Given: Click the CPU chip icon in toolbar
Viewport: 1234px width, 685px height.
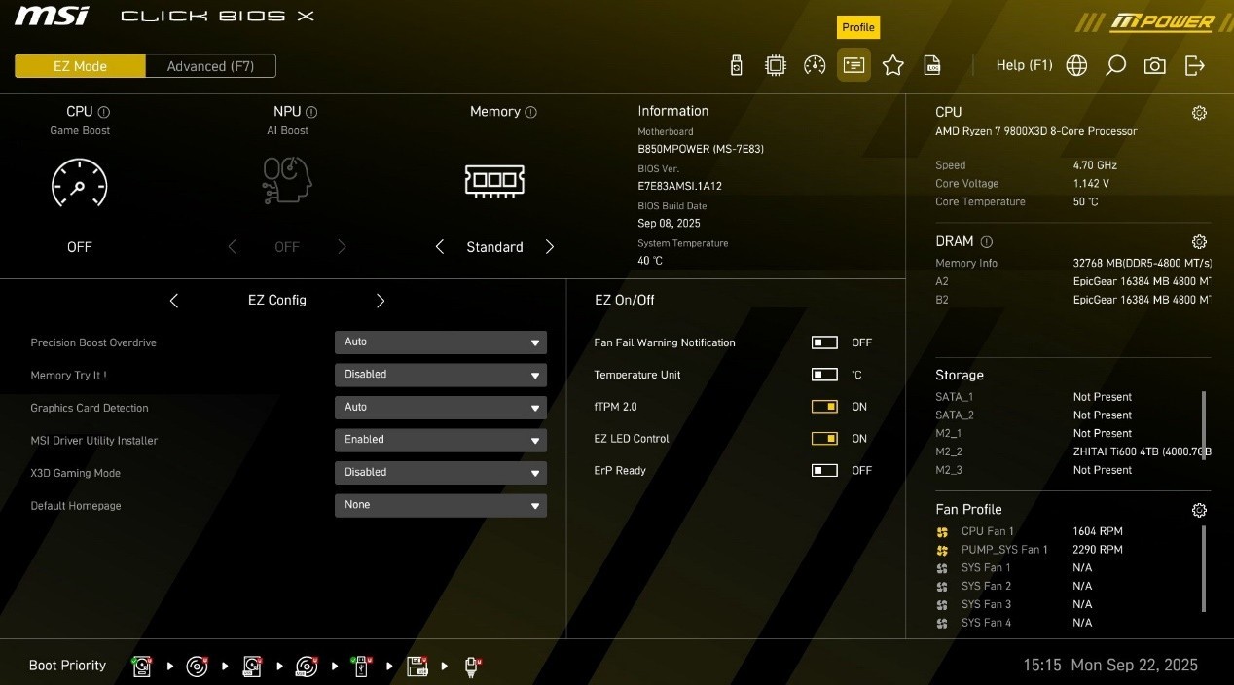Looking at the screenshot, I should tap(776, 65).
